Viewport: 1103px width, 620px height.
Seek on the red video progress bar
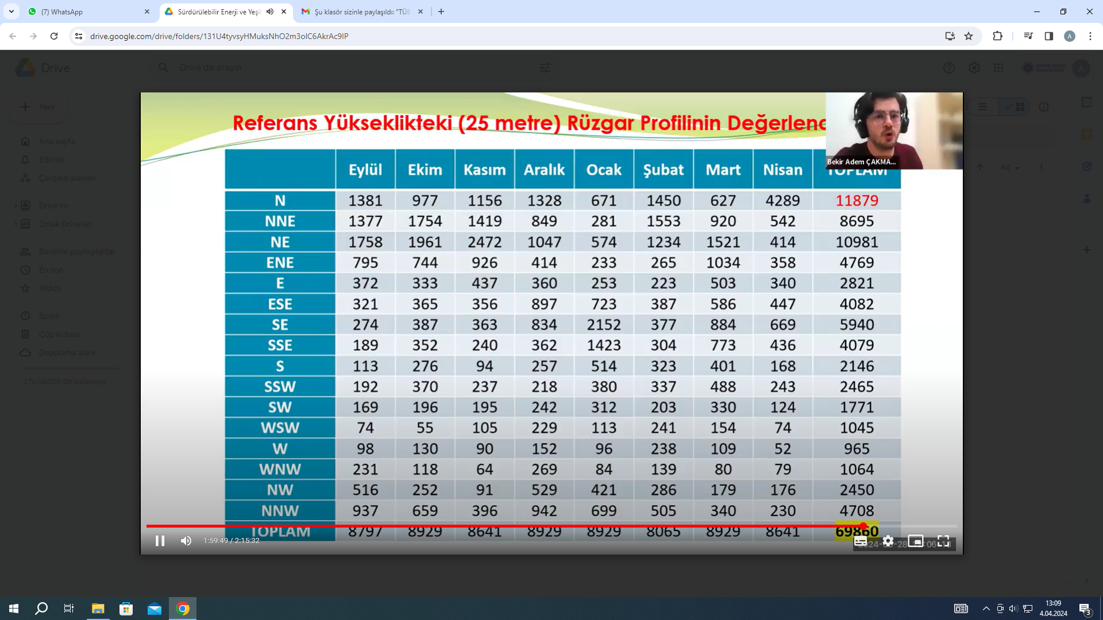point(506,526)
